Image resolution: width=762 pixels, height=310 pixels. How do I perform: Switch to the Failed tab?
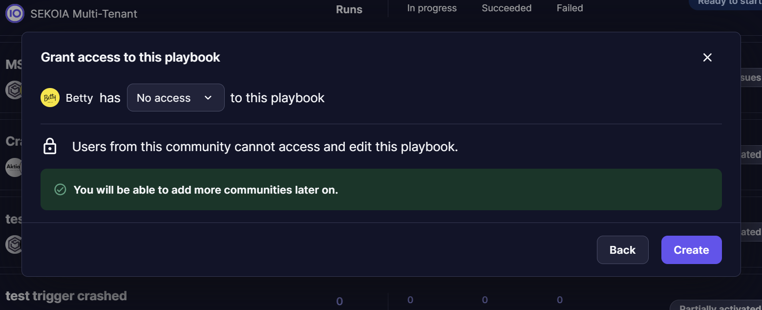(570, 8)
